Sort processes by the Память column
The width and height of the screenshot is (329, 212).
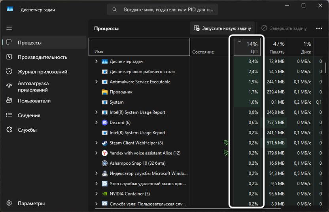click(276, 47)
